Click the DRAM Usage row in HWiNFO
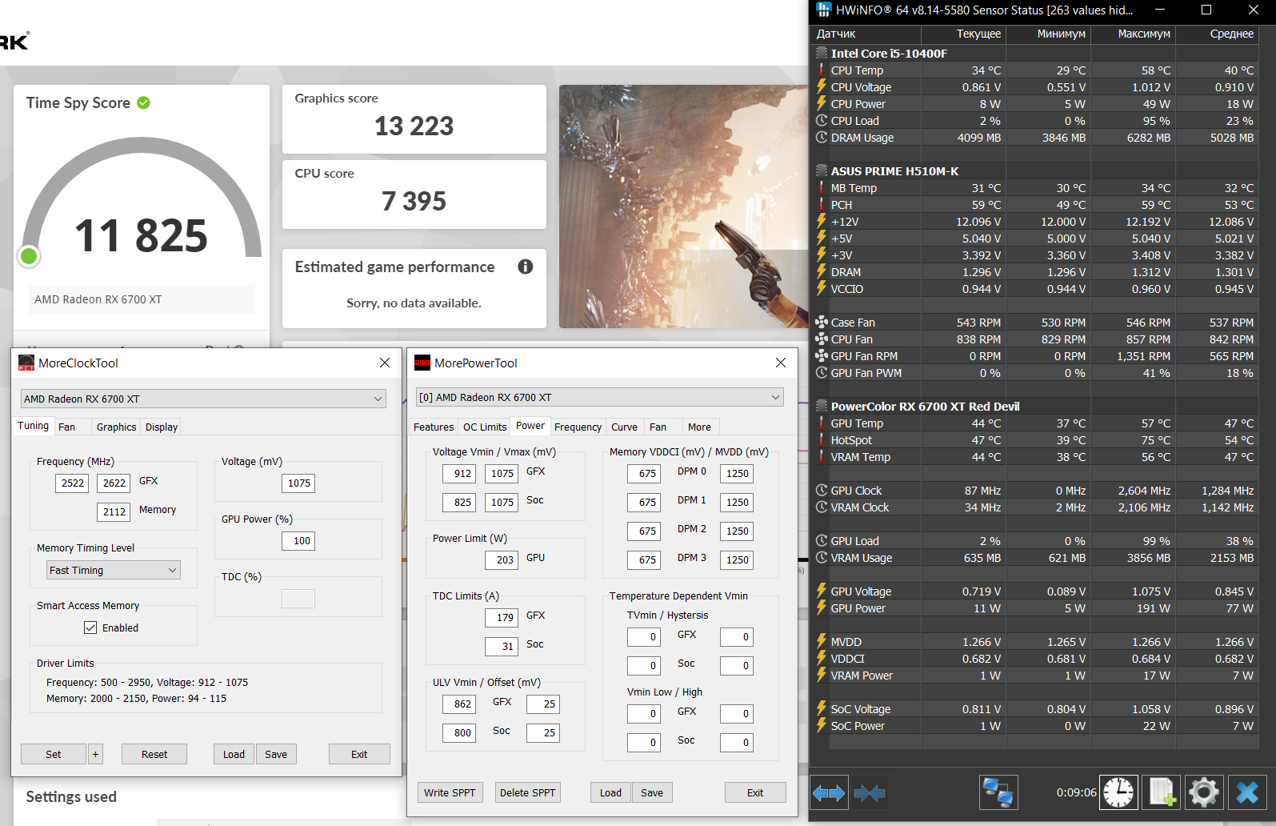Viewport: 1276px width, 826px height. [1035, 138]
